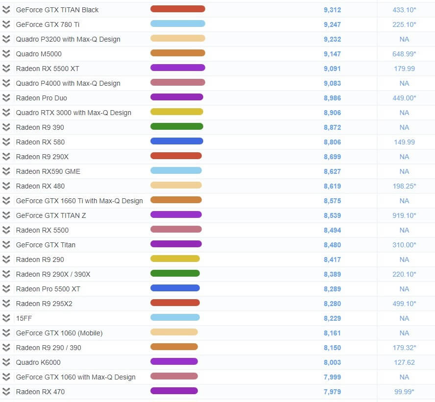Expand the Quadro K6000 row chevron
This screenshot has width=435, height=402.
pyautogui.click(x=6, y=362)
